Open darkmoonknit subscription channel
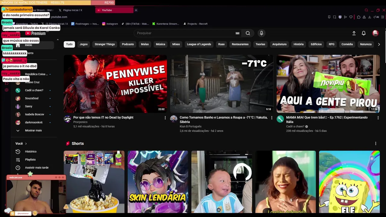This screenshot has height=217, width=386. pos(33,122)
